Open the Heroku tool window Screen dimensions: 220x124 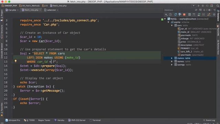(x=59, y=120)
